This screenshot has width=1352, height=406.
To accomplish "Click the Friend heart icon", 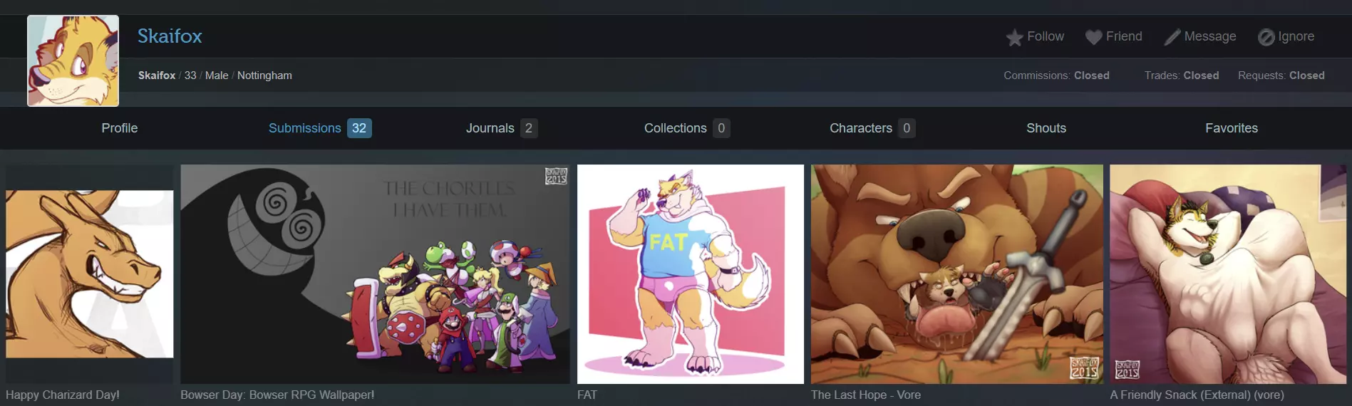I will [1093, 37].
